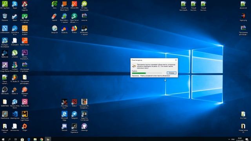Open the uTorrent shortcut

tap(15, 54)
